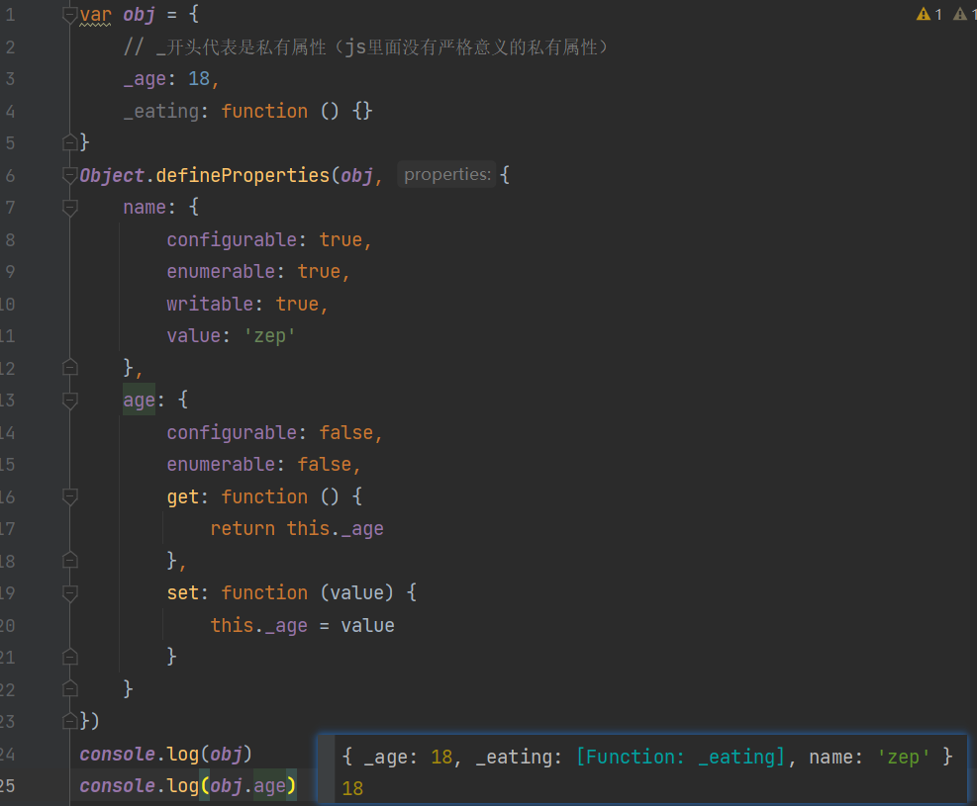977x806 pixels.
Task: Click the 'properties:' inlay parameter hint
Action: pos(446,175)
